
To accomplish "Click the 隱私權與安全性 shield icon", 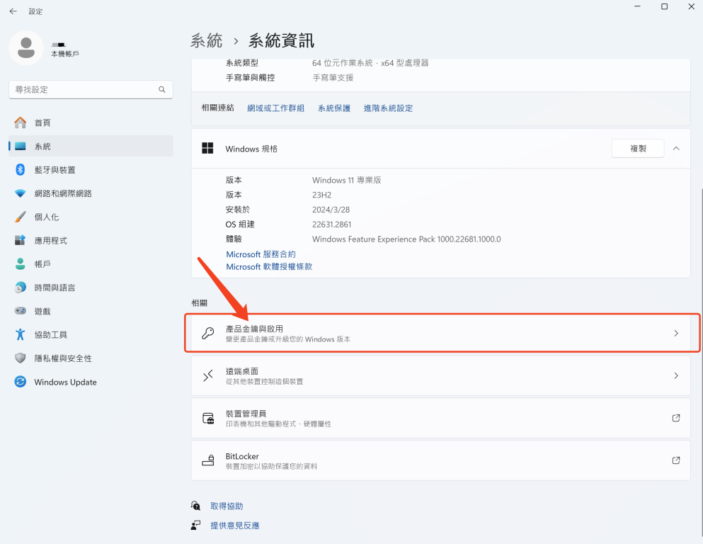I will pos(21,358).
